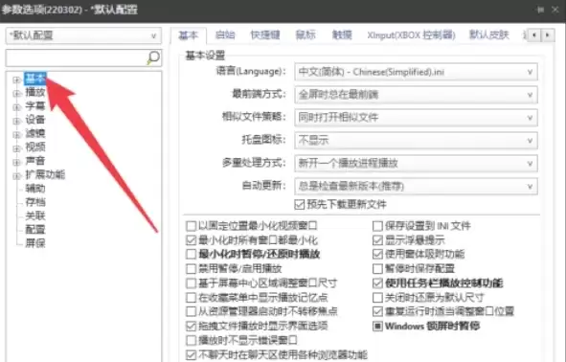Close the preferences dialog

click(x=555, y=10)
